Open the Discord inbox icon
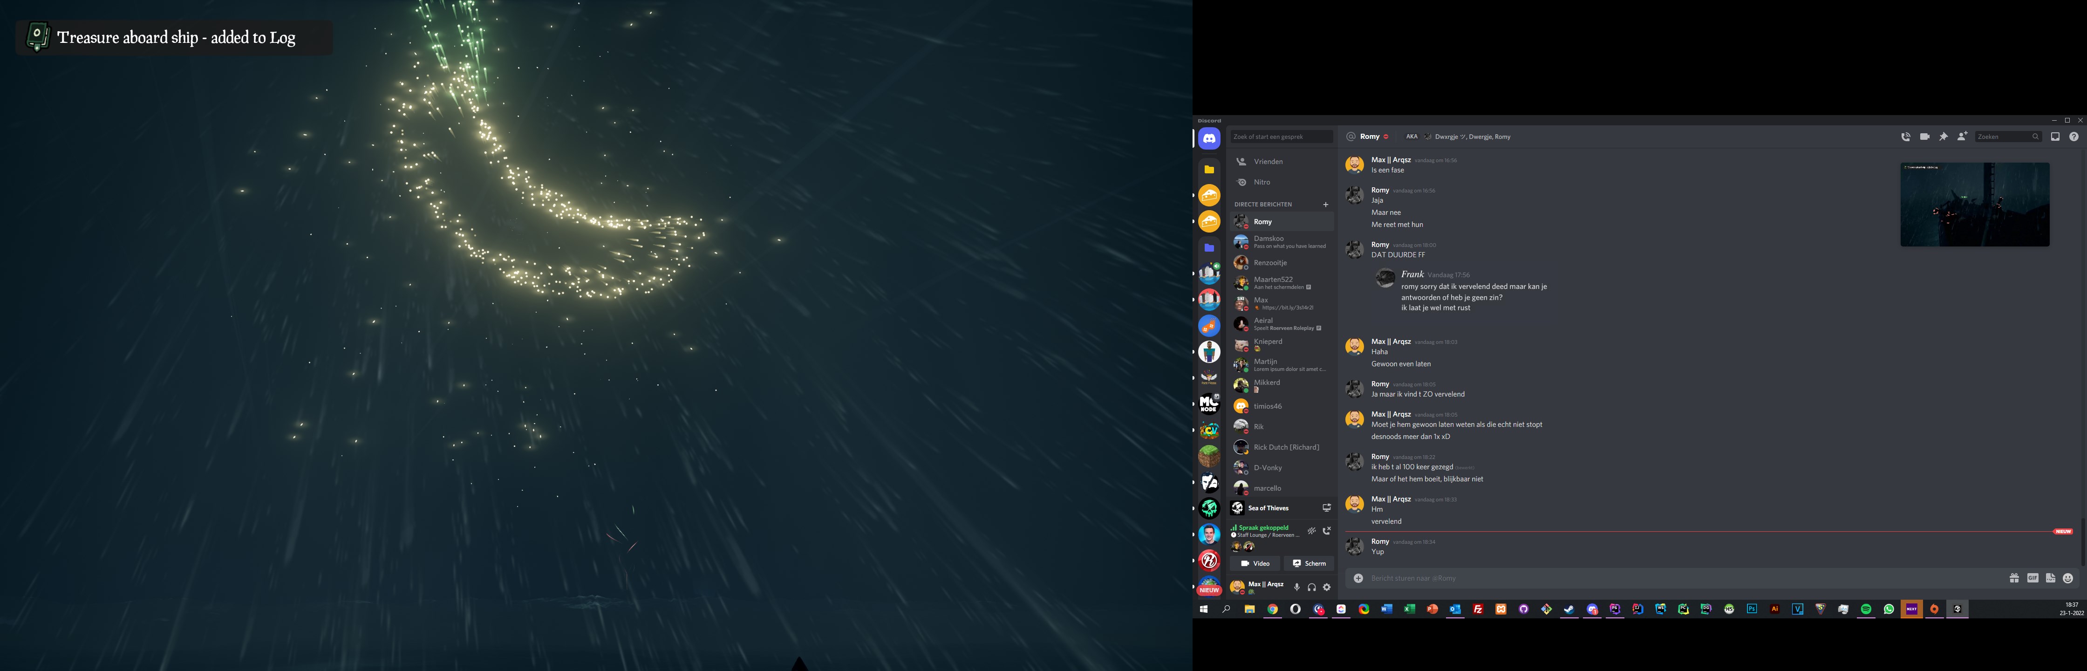The width and height of the screenshot is (2087, 671). tap(2054, 137)
